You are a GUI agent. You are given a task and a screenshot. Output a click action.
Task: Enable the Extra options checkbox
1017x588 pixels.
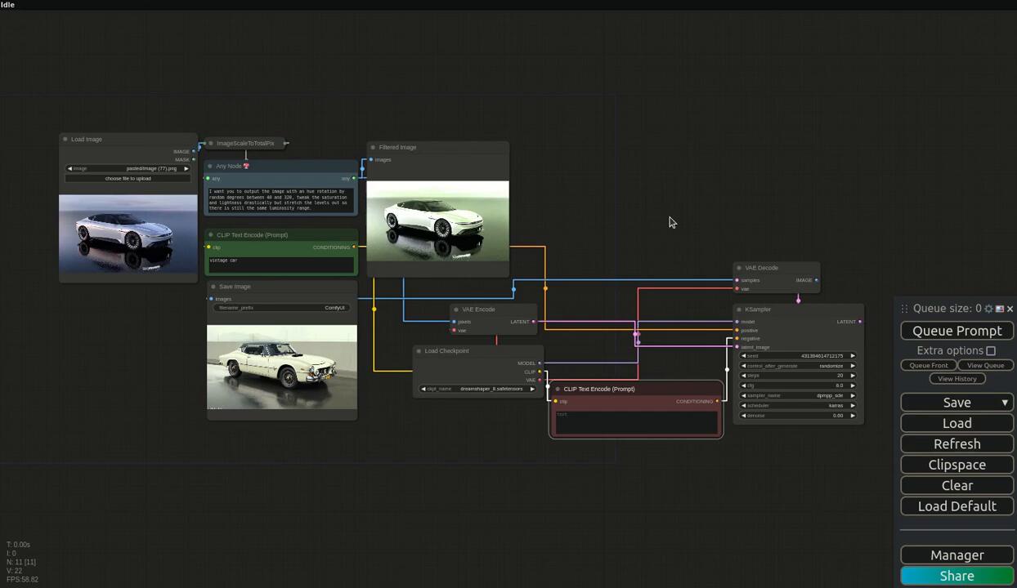pyautogui.click(x=990, y=351)
